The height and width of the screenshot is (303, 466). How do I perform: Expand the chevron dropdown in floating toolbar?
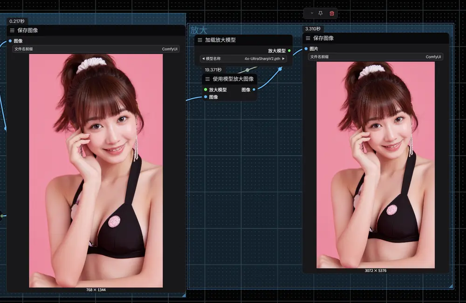312,13
